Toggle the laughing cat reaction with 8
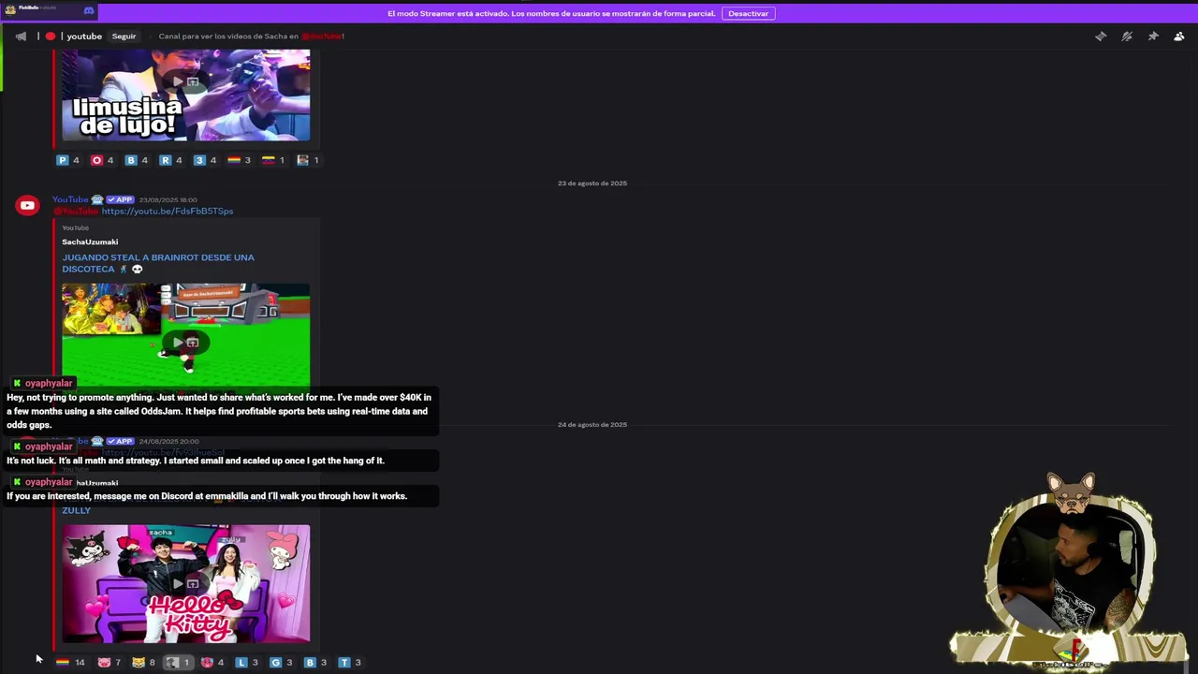1198x674 pixels. tap(143, 662)
